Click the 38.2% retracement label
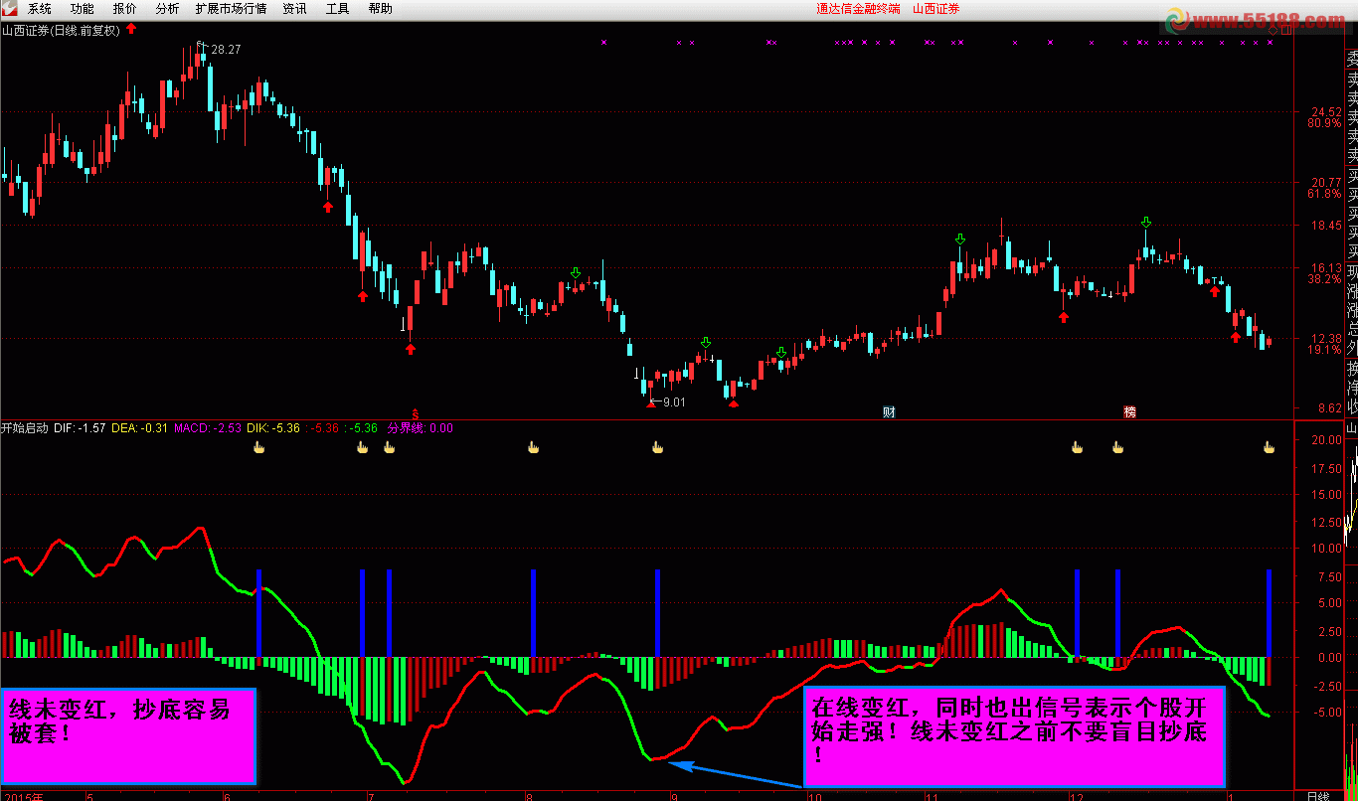Image resolution: width=1358 pixels, height=801 pixels. pyautogui.click(x=1324, y=279)
